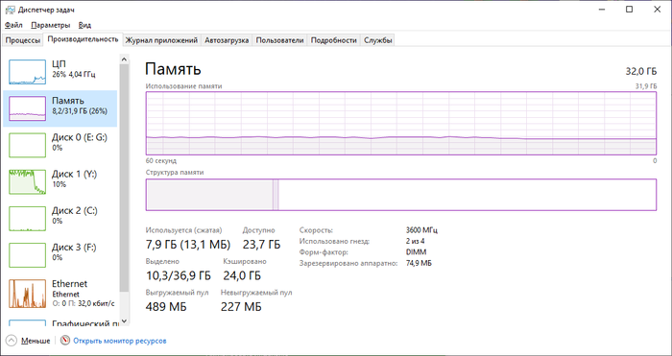The width and height of the screenshot is (672, 356).
Task: Click the sidebar scroll up arrow
Action: [x=124, y=59]
